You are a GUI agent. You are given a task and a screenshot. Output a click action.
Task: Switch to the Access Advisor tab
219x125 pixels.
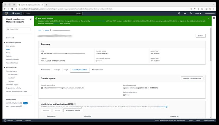(97, 70)
